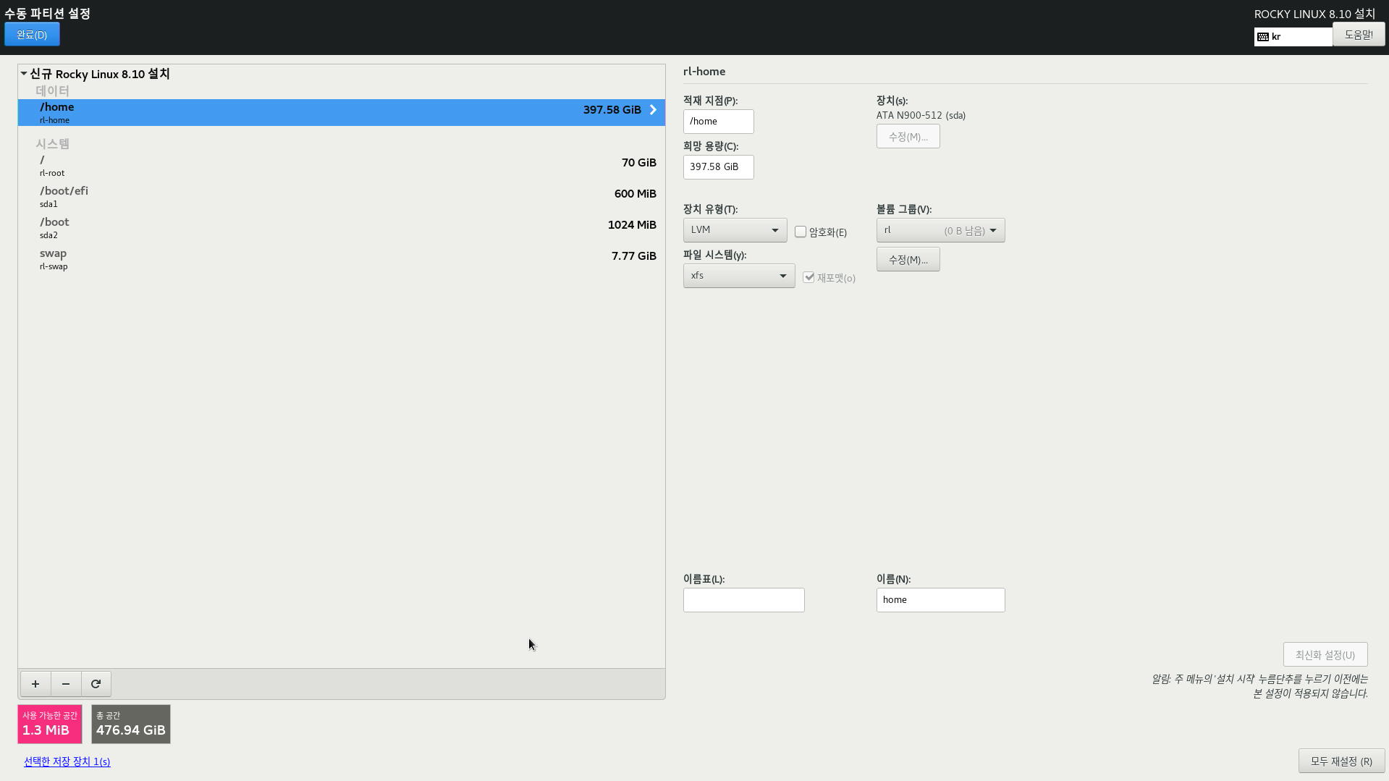Click the 완료(D) done button

pyautogui.click(x=32, y=35)
